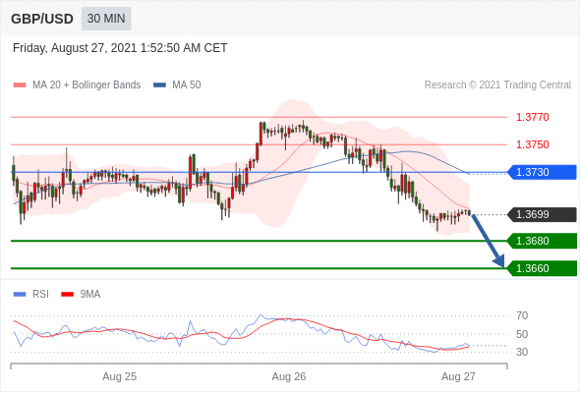The width and height of the screenshot is (580, 393).
Task: Click the green 1.3660 support price tag
Action: coord(542,268)
